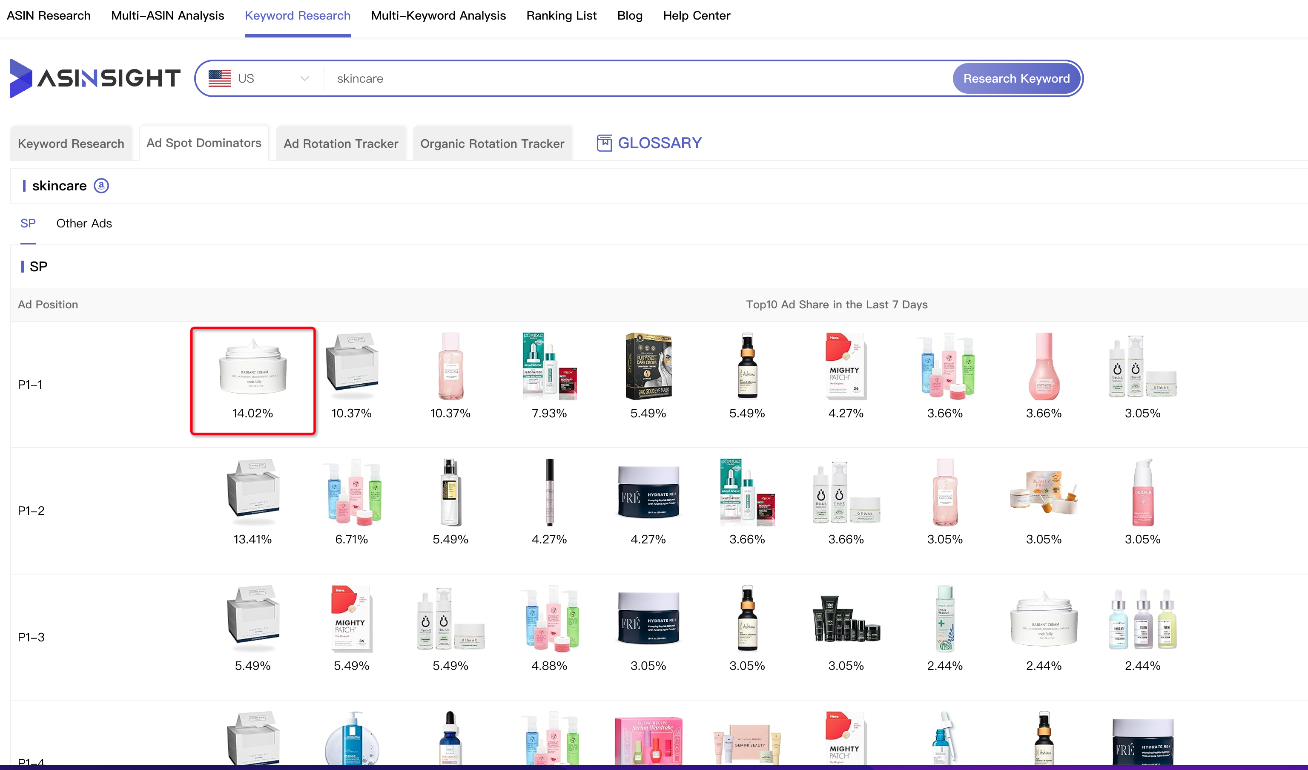1308x770 pixels.
Task: Click P1-1 24K gold eye mask product
Action: click(648, 366)
